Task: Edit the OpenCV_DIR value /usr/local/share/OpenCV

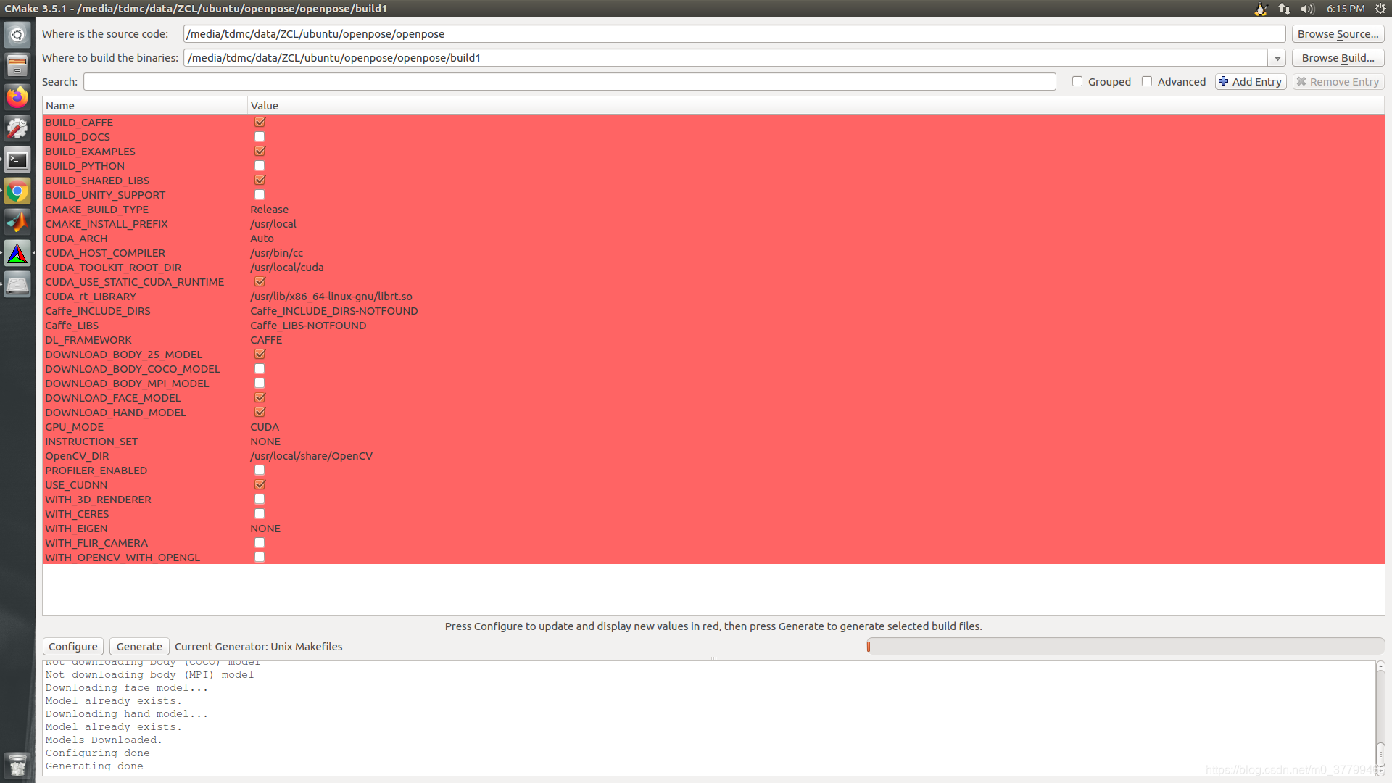Action: click(311, 456)
